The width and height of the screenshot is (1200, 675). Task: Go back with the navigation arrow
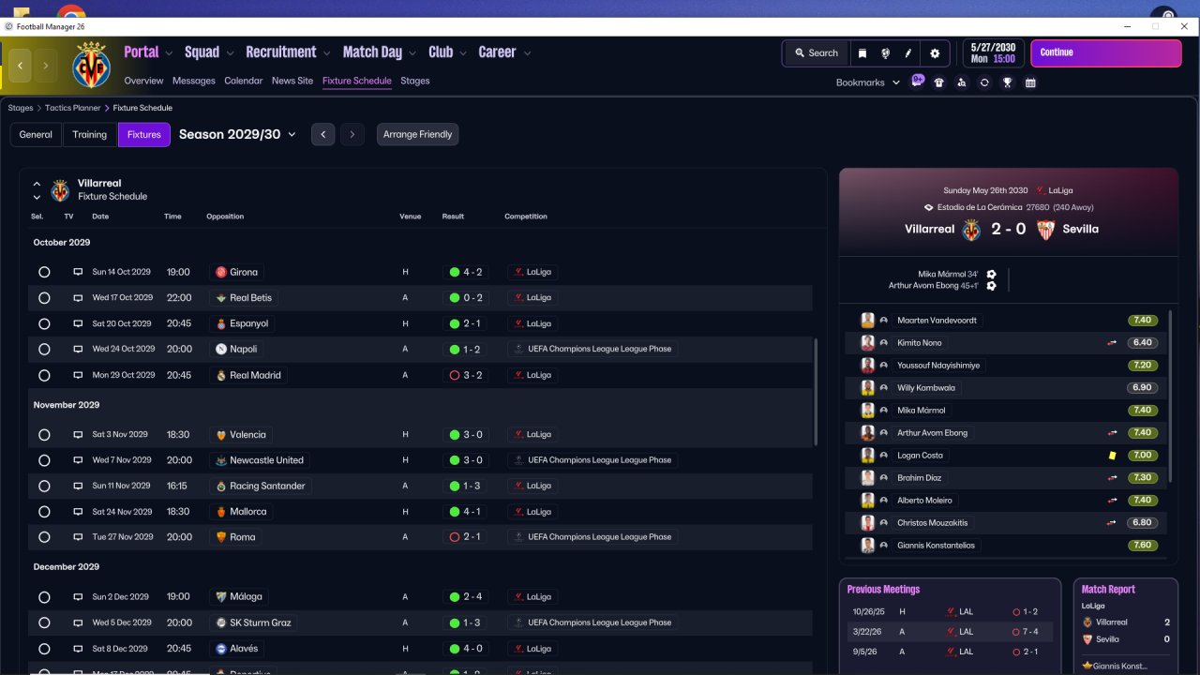tap(21, 66)
